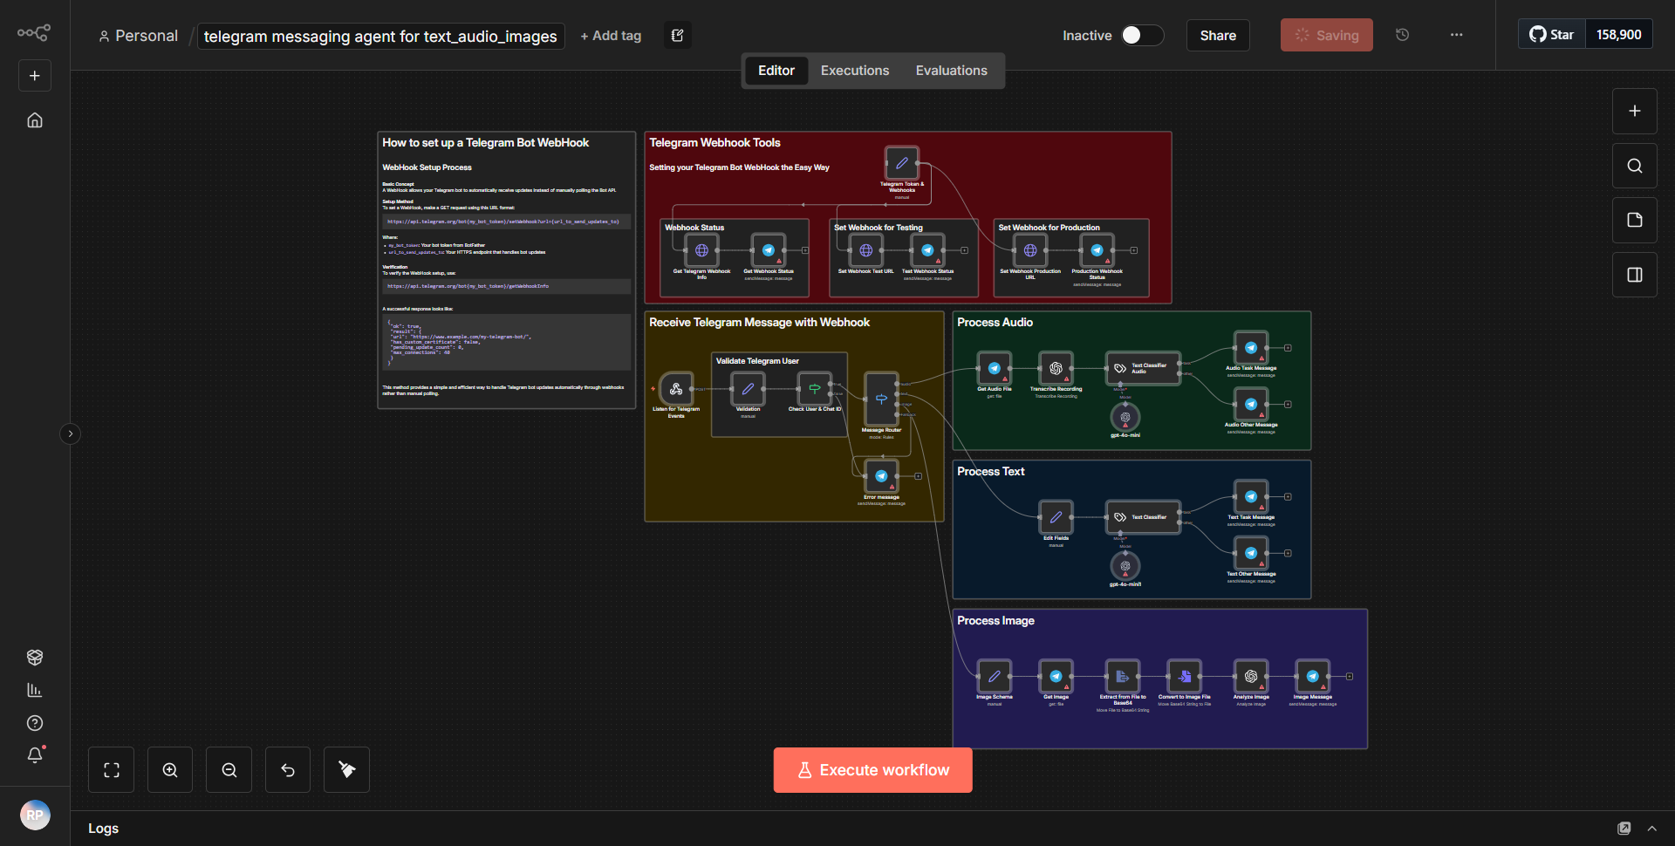Zoom out on the canvas
This screenshot has width=1675, height=846.
click(229, 770)
